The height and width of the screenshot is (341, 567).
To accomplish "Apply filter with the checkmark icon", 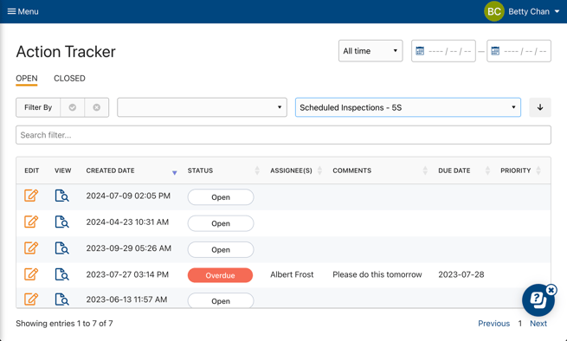I will pos(73,107).
